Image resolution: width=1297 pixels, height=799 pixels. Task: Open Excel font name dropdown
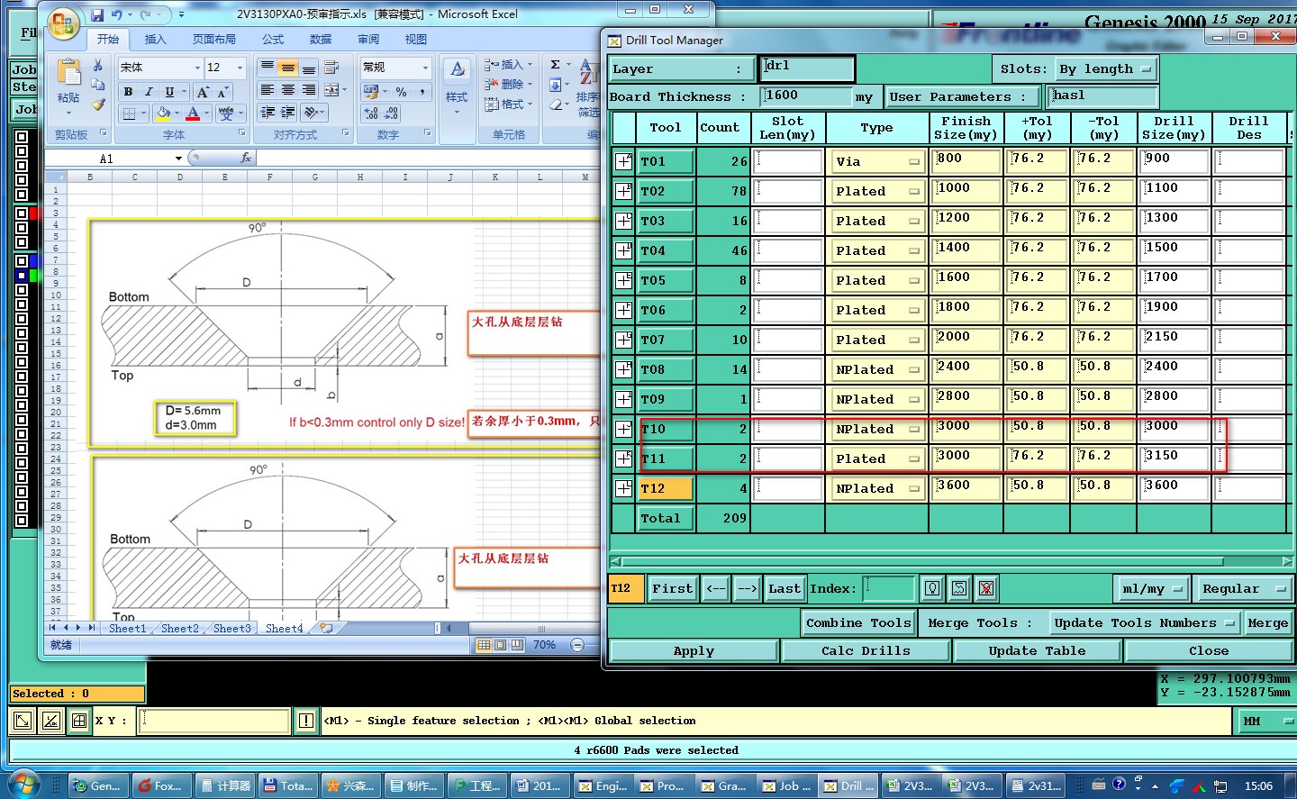[197, 68]
